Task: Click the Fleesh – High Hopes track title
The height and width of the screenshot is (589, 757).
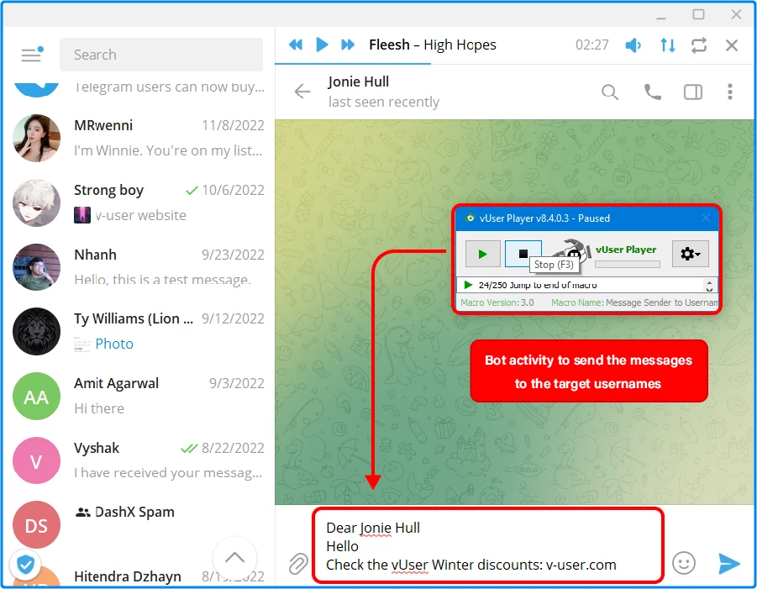Action: click(433, 45)
